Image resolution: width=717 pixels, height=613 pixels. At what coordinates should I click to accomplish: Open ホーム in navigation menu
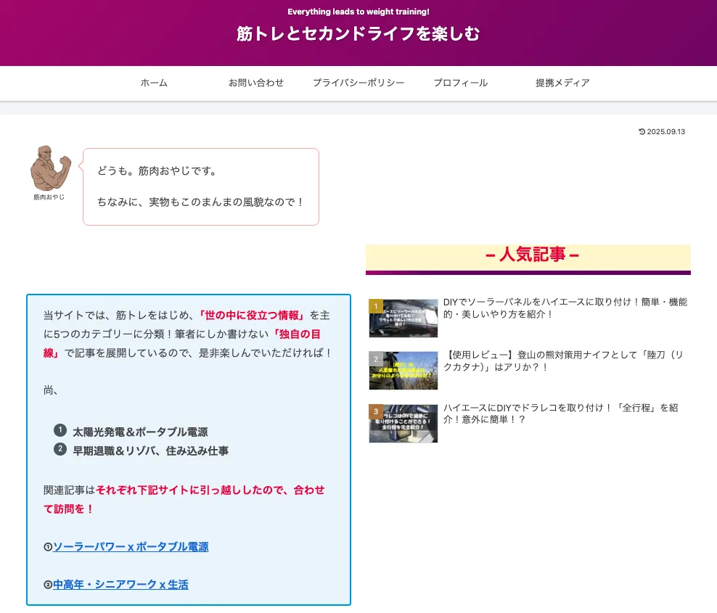pyautogui.click(x=154, y=83)
